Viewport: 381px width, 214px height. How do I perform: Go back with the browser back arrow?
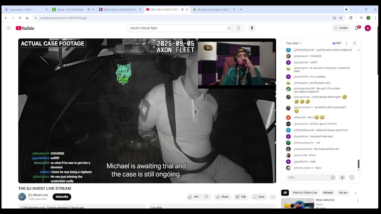point(6,18)
